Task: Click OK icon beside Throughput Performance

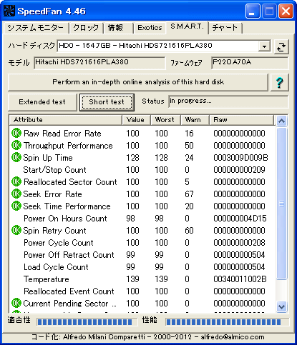Action: 16,145
